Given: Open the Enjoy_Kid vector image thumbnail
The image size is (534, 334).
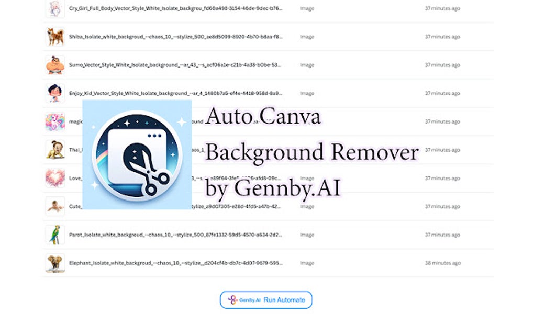Looking at the screenshot, I should 55,93.
